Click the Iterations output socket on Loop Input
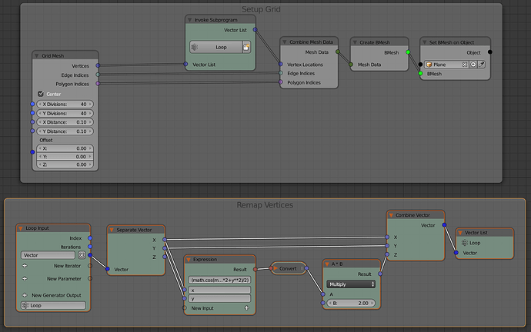The height and width of the screenshot is (332, 531). pos(90,247)
